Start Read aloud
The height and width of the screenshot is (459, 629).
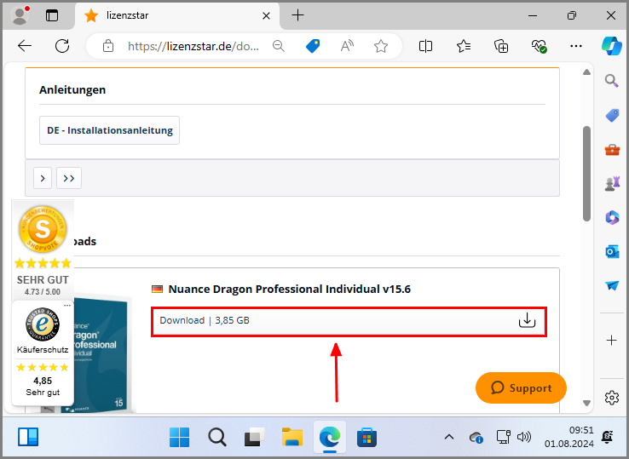pos(347,46)
